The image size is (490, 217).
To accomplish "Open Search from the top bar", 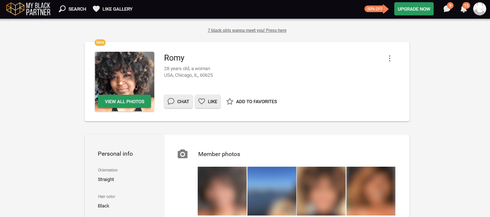I will [x=73, y=9].
